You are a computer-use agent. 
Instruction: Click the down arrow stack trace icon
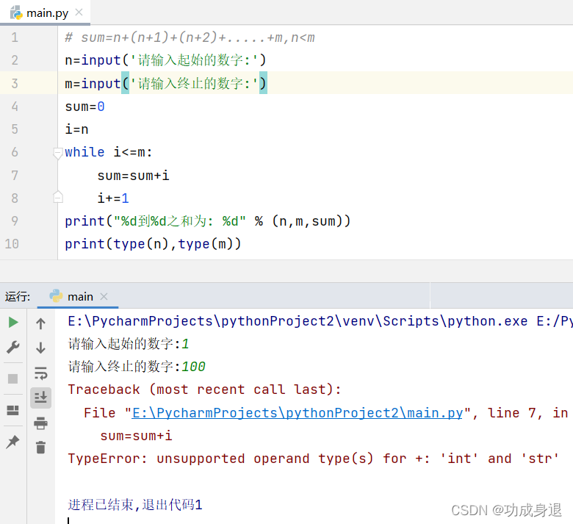pos(40,348)
